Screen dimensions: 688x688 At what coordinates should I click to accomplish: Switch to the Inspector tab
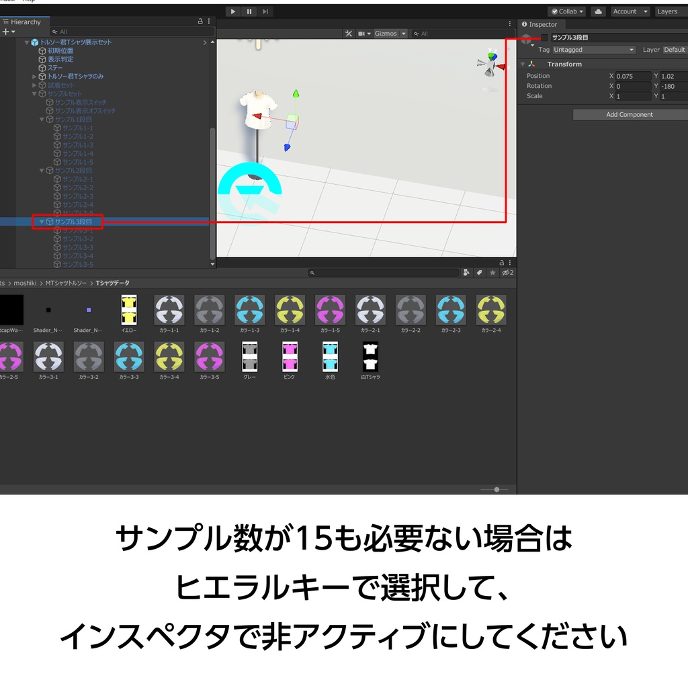click(x=540, y=25)
